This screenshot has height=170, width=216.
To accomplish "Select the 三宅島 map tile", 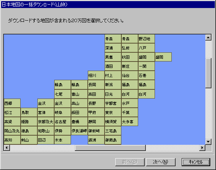I will pyautogui.click(x=113, y=131).
